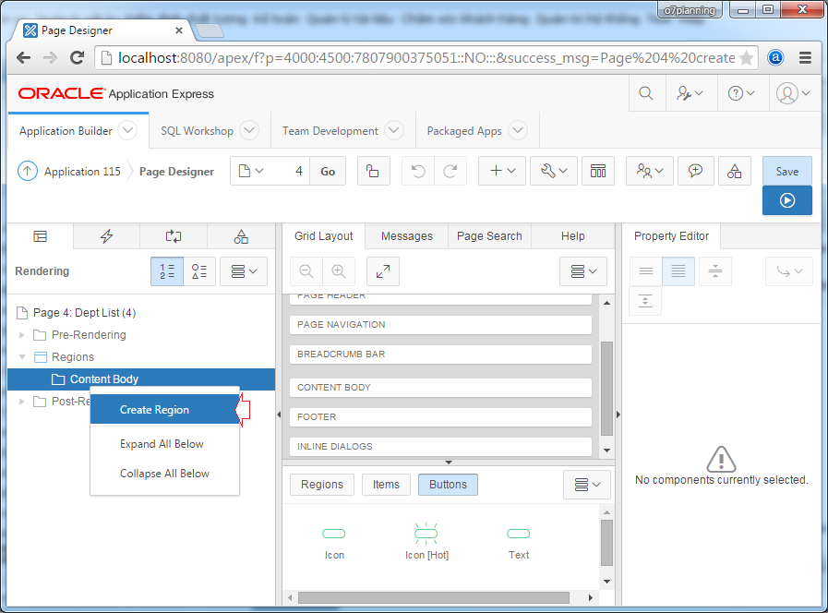Open the user account menu

coord(793,93)
